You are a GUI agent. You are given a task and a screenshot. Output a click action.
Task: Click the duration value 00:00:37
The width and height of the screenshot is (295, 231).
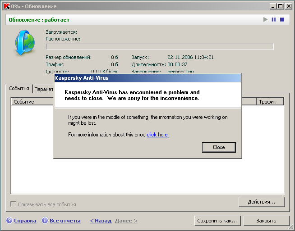click(177, 64)
